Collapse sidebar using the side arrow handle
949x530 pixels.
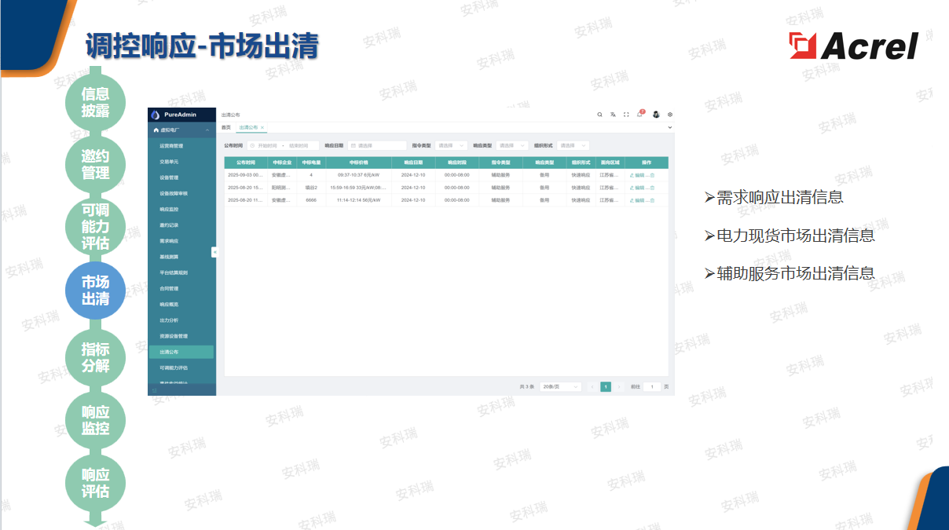pyautogui.click(x=214, y=252)
